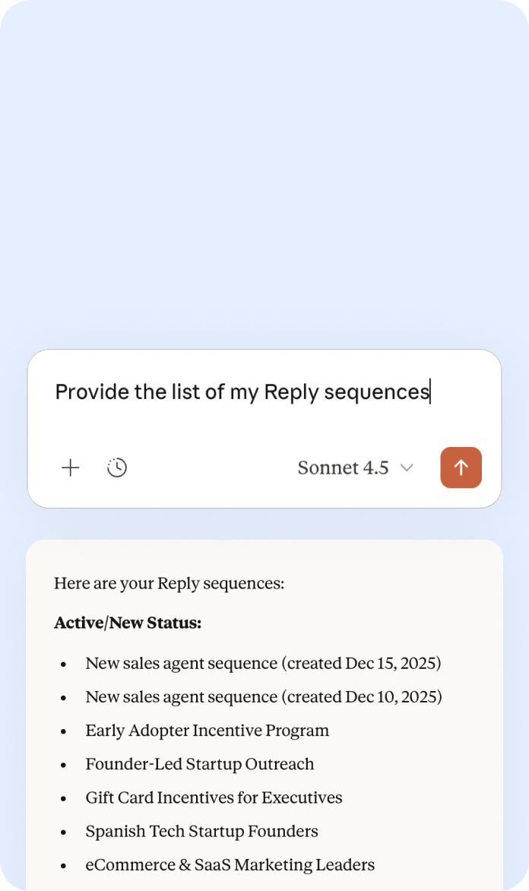This screenshot has width=529, height=891.
Task: Select the Active/New Status heading
Action: click(128, 623)
